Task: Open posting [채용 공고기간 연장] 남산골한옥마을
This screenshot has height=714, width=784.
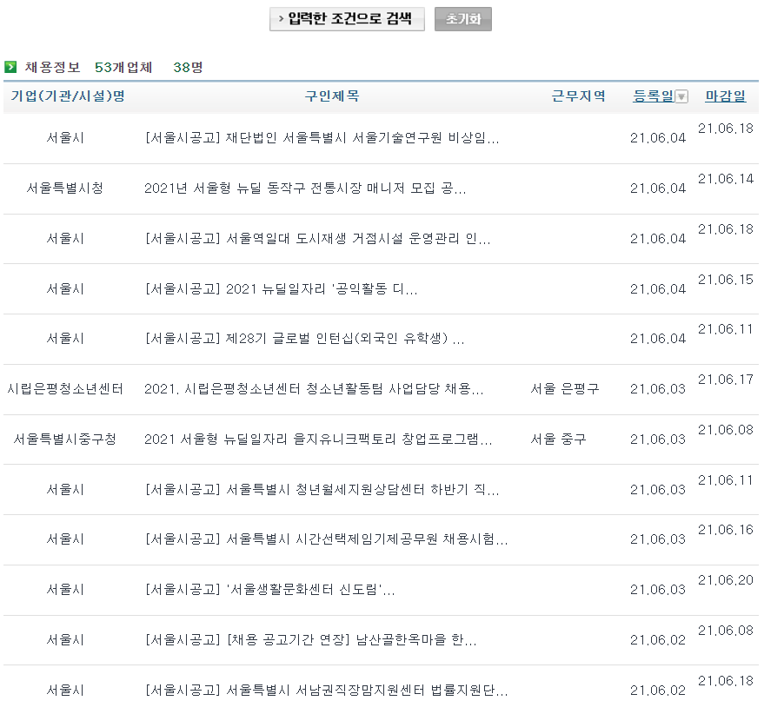Action: (310, 640)
